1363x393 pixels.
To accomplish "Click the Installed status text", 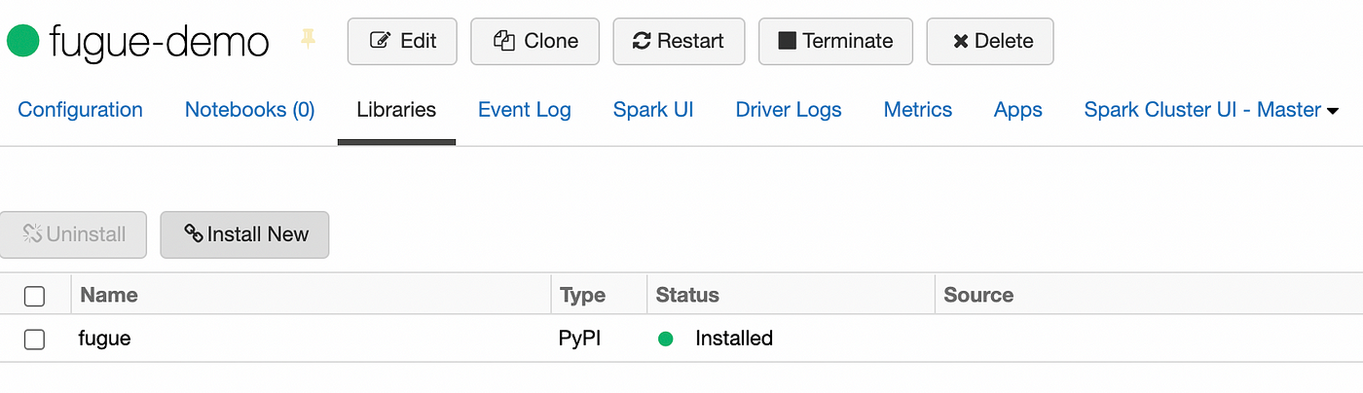I will [734, 339].
